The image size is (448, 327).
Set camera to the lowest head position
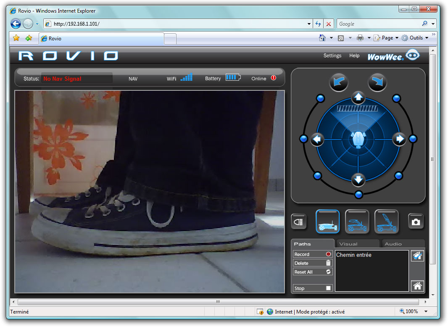[x=328, y=222]
